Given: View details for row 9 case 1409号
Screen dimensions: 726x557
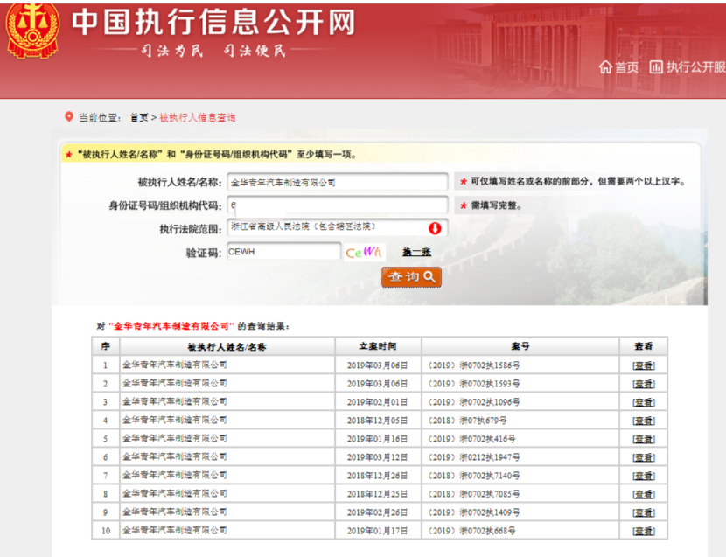Looking at the screenshot, I should (x=644, y=512).
